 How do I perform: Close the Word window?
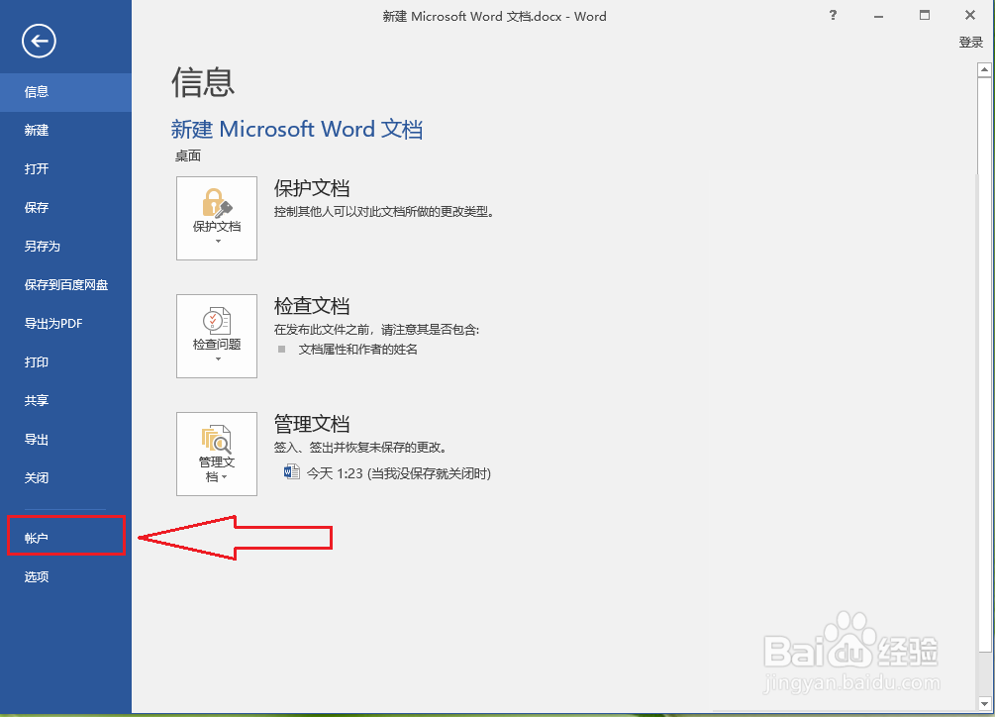969,15
